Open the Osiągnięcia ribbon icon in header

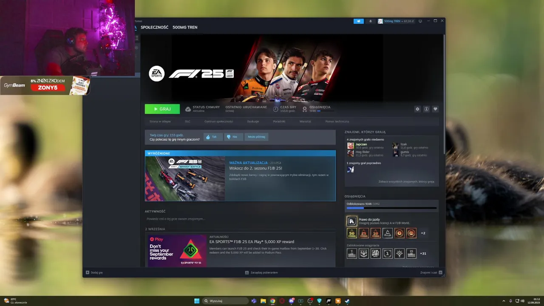[x=305, y=109]
